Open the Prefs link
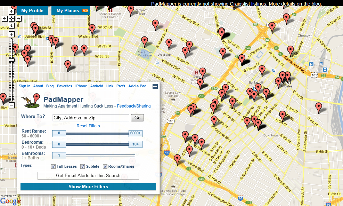Screen dimensions: 343x206 click(121, 86)
